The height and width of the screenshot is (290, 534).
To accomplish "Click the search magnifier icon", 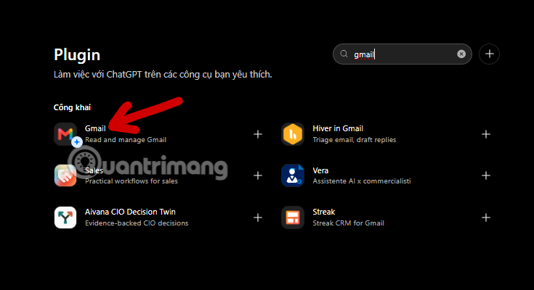I will point(344,54).
